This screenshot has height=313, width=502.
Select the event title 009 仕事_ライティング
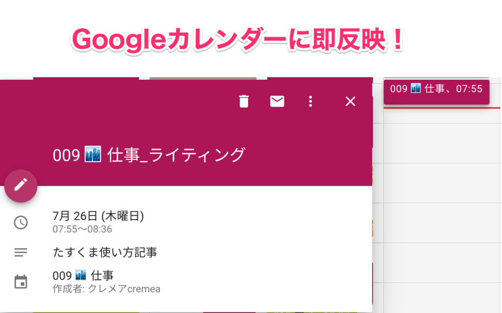149,155
